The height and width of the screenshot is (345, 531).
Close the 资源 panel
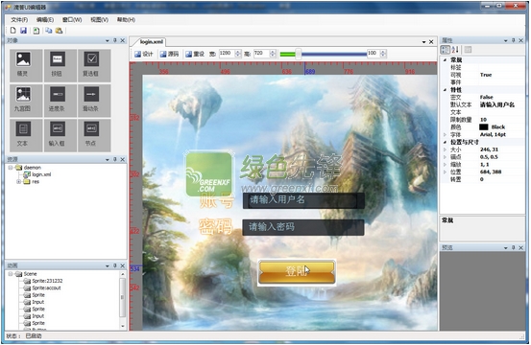(123, 159)
